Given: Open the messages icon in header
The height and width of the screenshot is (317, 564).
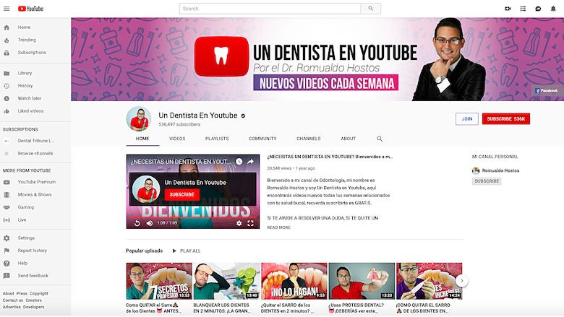Looking at the screenshot, I should [538, 9].
